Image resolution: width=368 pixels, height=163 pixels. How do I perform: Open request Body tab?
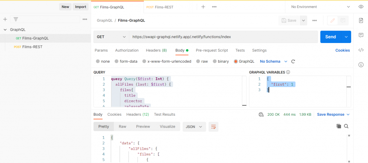pyautogui.click(x=182, y=50)
